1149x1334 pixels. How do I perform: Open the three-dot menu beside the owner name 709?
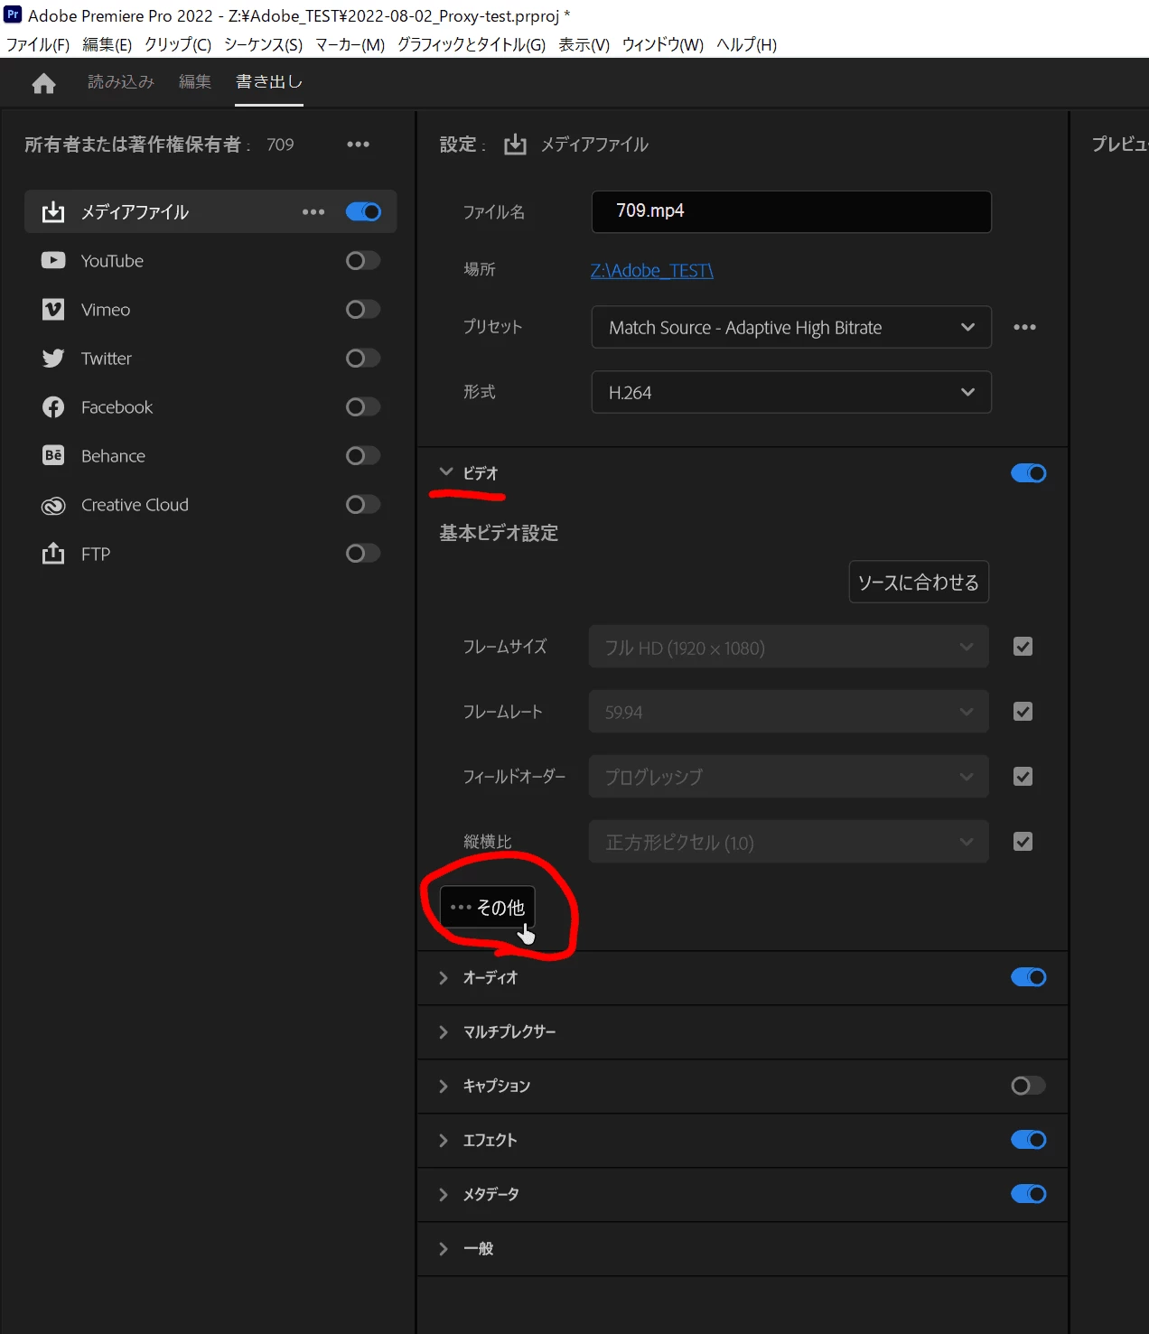pyautogui.click(x=359, y=145)
